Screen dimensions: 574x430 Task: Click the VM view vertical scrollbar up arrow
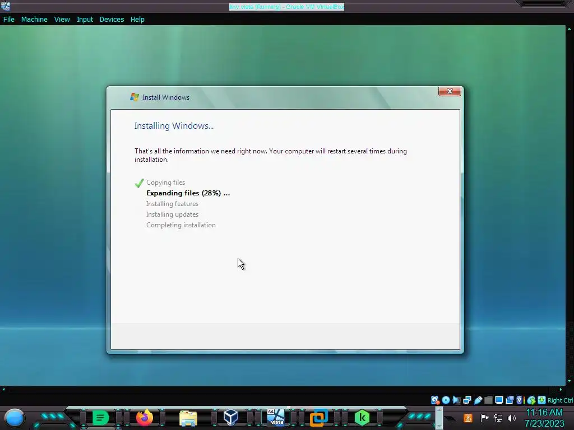570,29
